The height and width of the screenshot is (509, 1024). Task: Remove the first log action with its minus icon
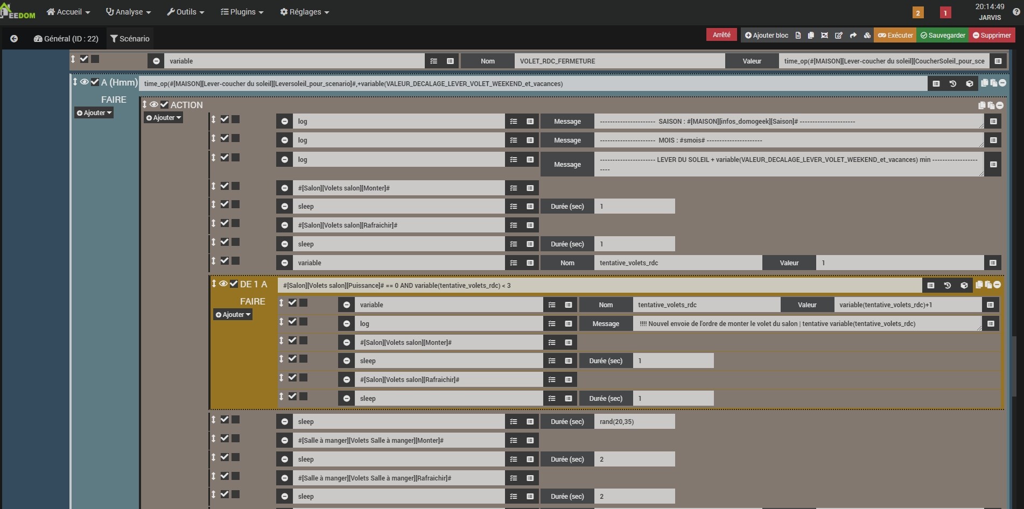[x=284, y=122]
